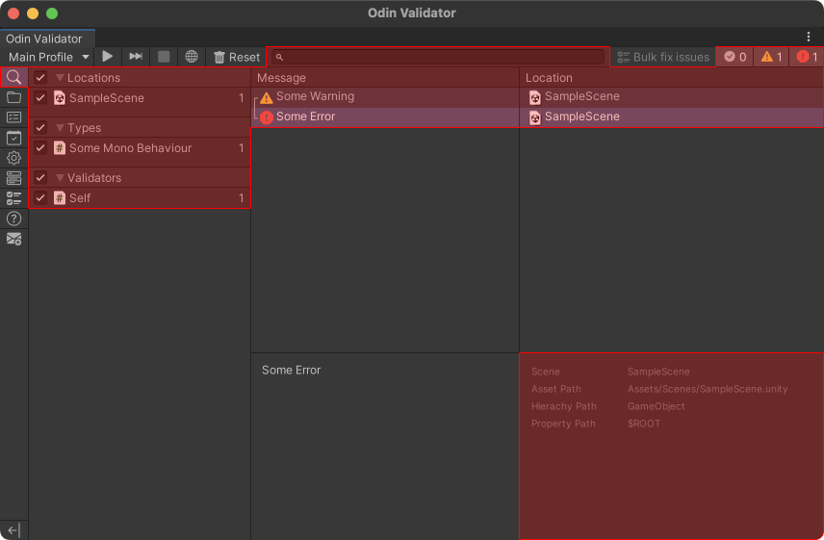Click the Assets/Scenes/SampleScene.unity path value

pos(708,389)
